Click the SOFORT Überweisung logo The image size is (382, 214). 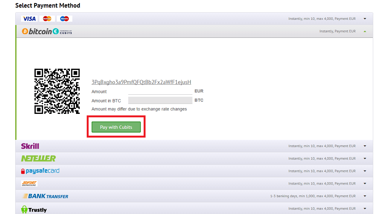click(29, 183)
